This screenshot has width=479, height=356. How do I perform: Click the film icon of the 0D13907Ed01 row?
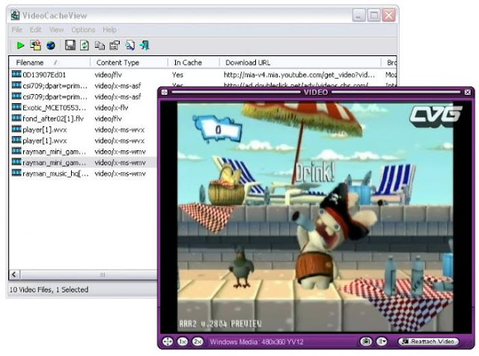[16, 74]
